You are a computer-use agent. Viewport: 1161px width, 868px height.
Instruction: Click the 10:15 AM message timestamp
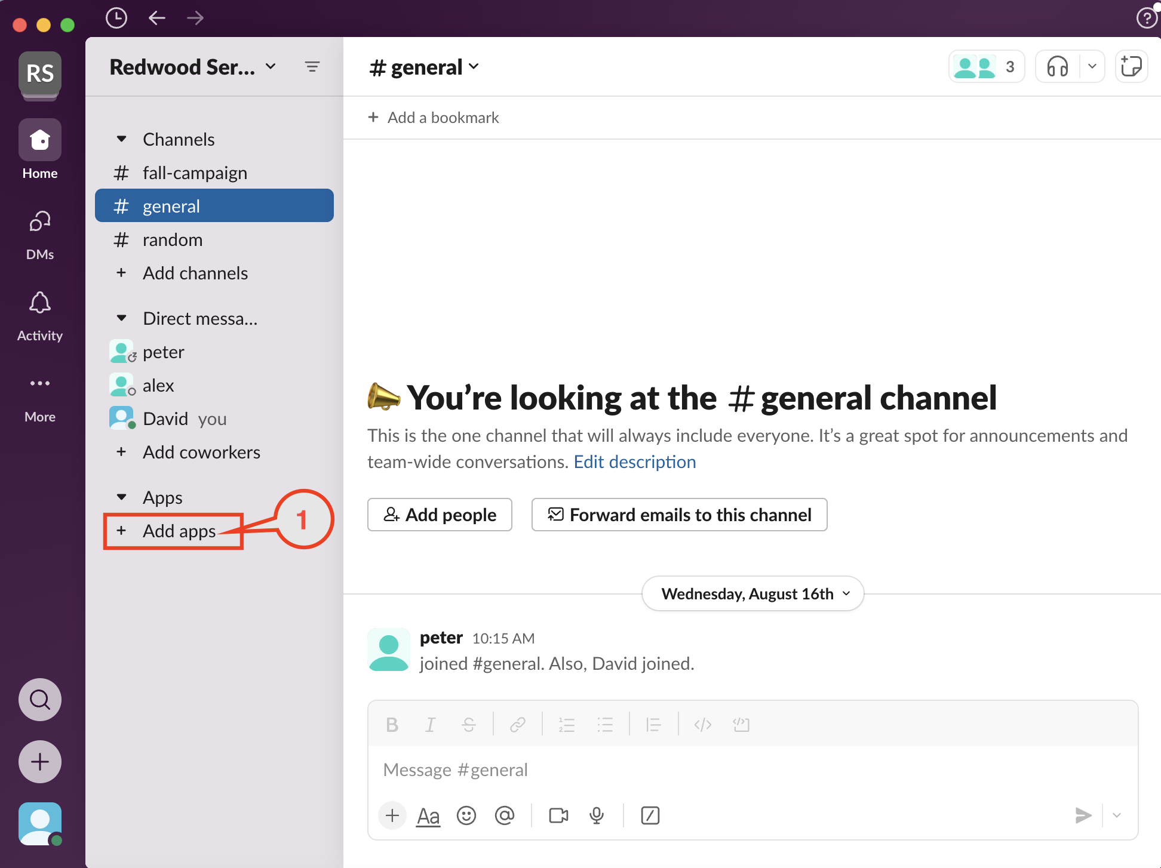pyautogui.click(x=503, y=639)
